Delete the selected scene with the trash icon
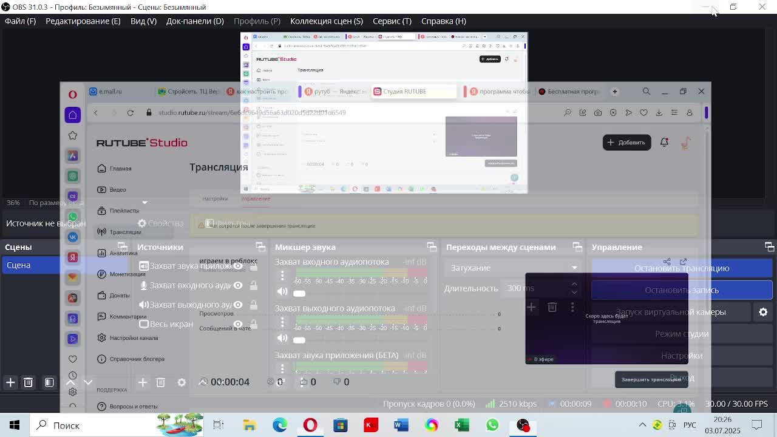The height and width of the screenshot is (437, 777). point(28,382)
